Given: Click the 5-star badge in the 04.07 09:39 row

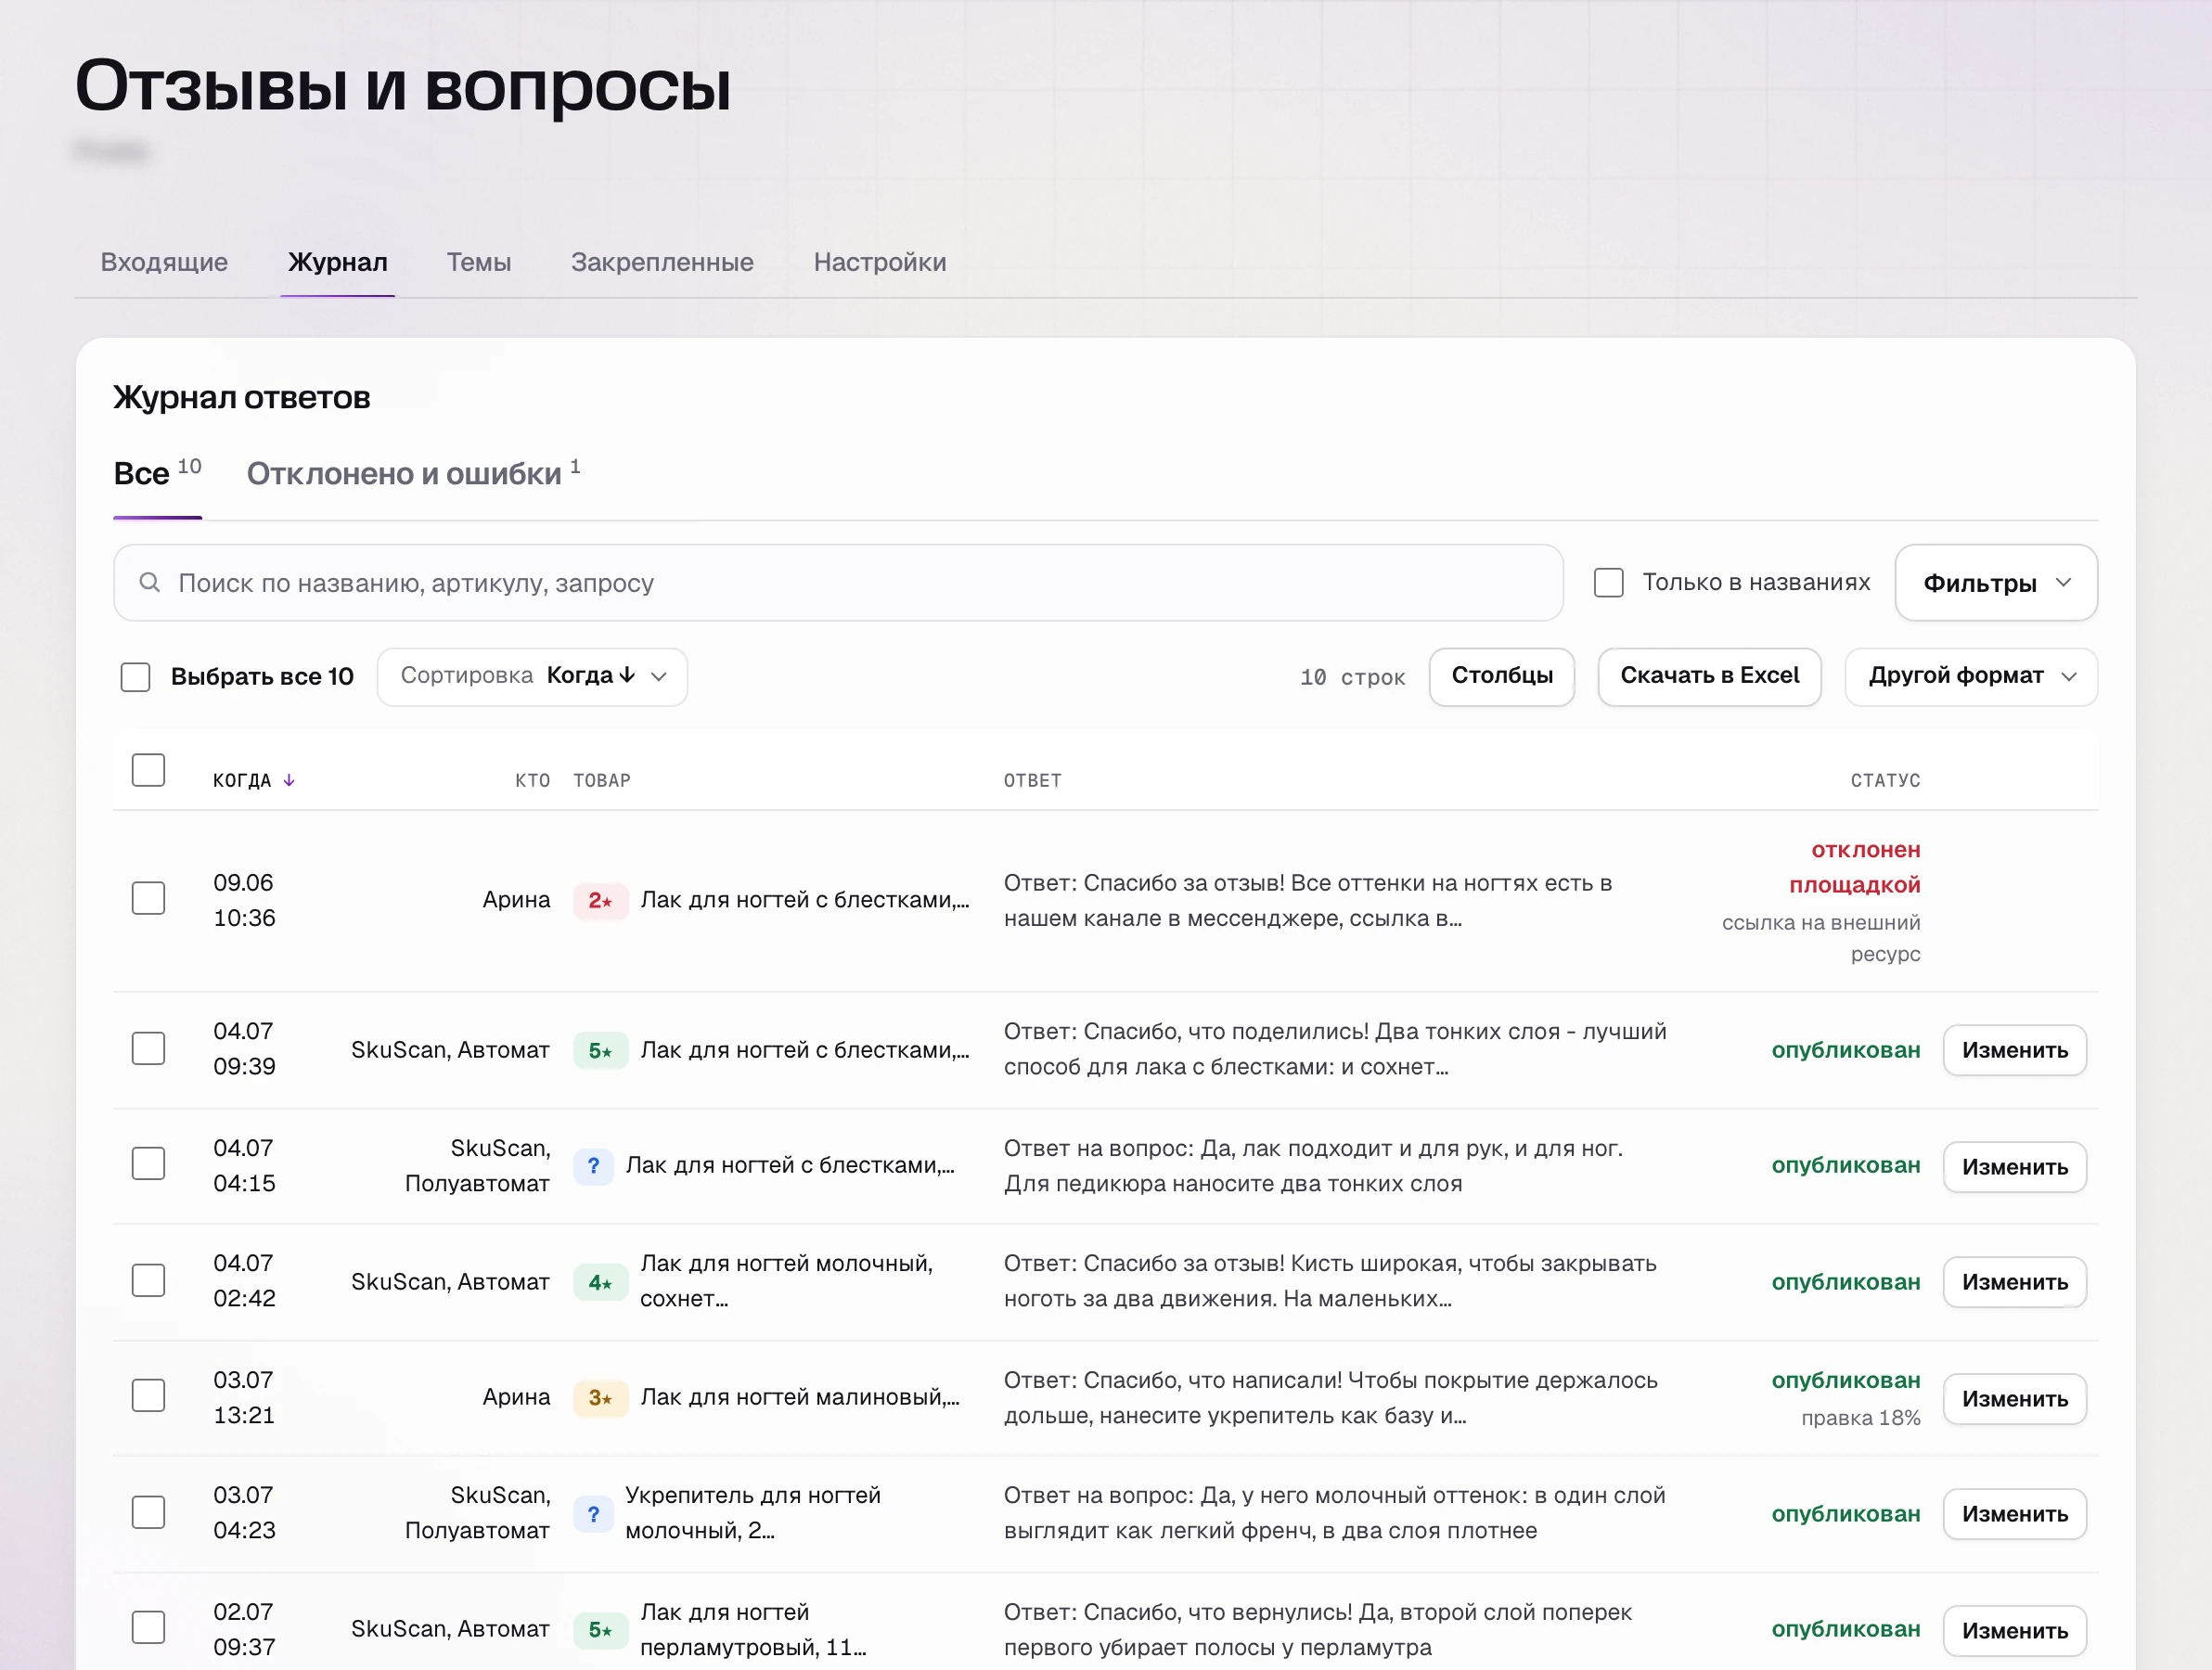Looking at the screenshot, I should pos(600,1050).
